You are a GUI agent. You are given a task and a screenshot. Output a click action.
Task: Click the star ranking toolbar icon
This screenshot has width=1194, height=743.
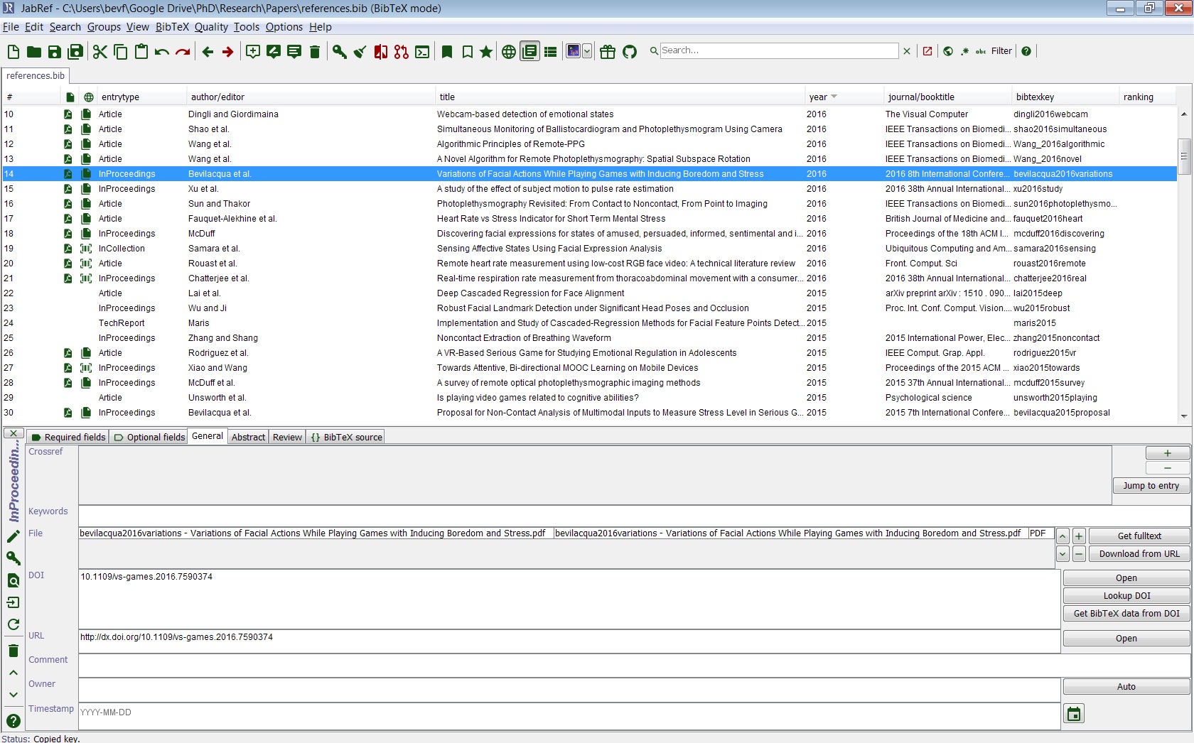coord(486,52)
